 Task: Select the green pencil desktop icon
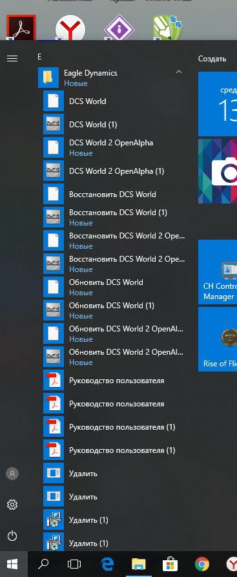(168, 27)
